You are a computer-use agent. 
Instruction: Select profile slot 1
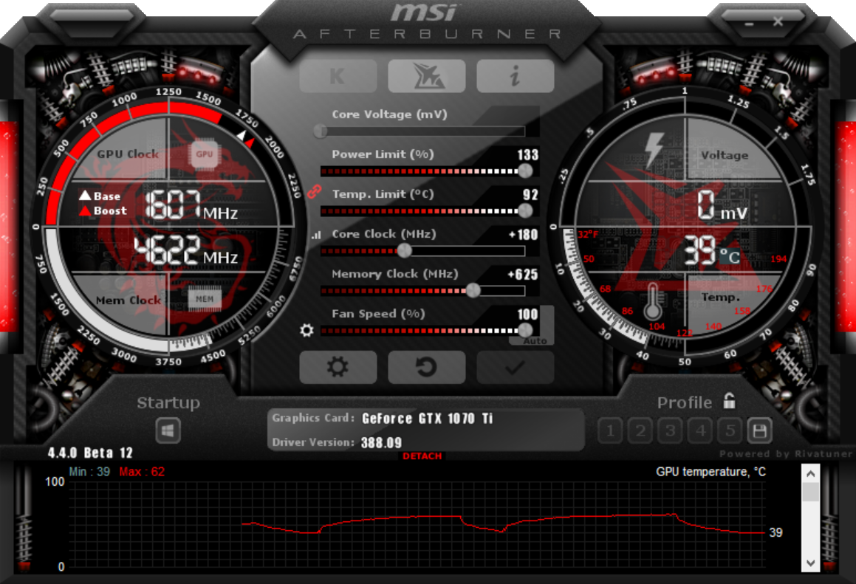[610, 431]
